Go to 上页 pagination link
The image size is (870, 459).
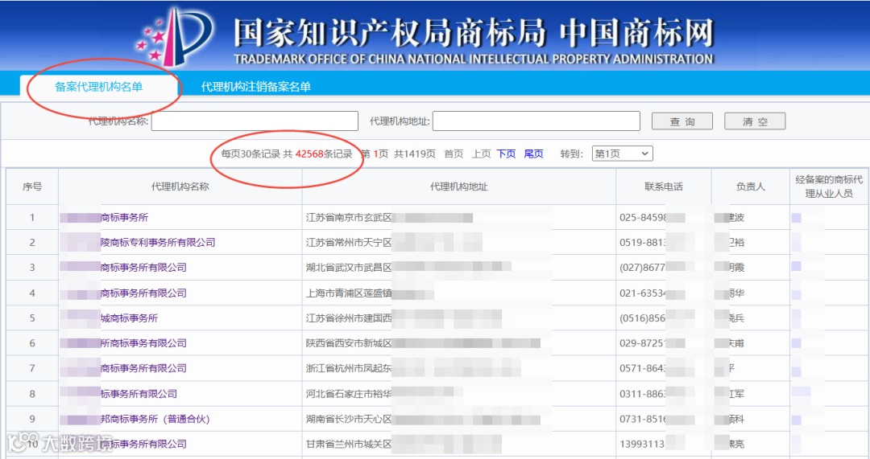(x=481, y=154)
